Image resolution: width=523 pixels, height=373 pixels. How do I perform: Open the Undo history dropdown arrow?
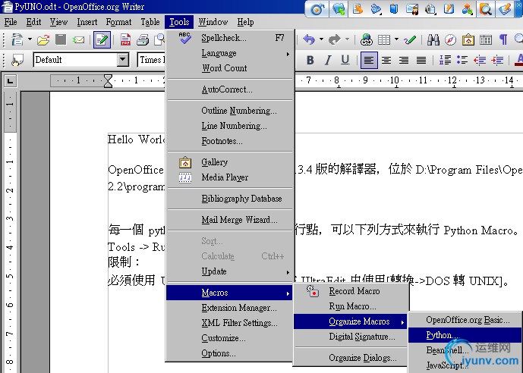pos(321,39)
